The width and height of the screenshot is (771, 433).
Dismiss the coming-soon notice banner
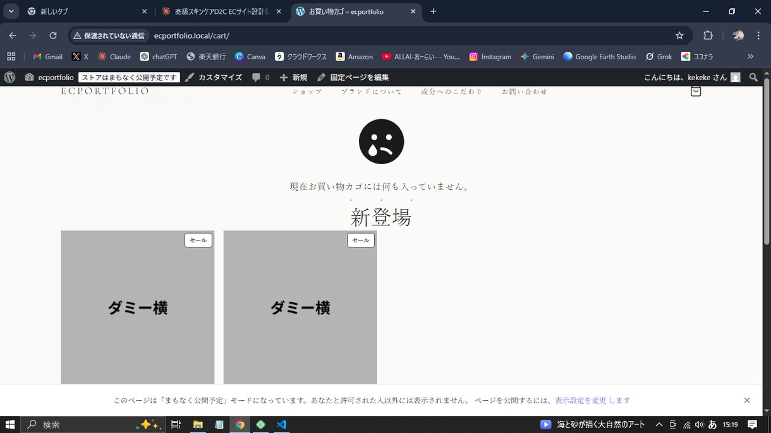click(x=747, y=400)
